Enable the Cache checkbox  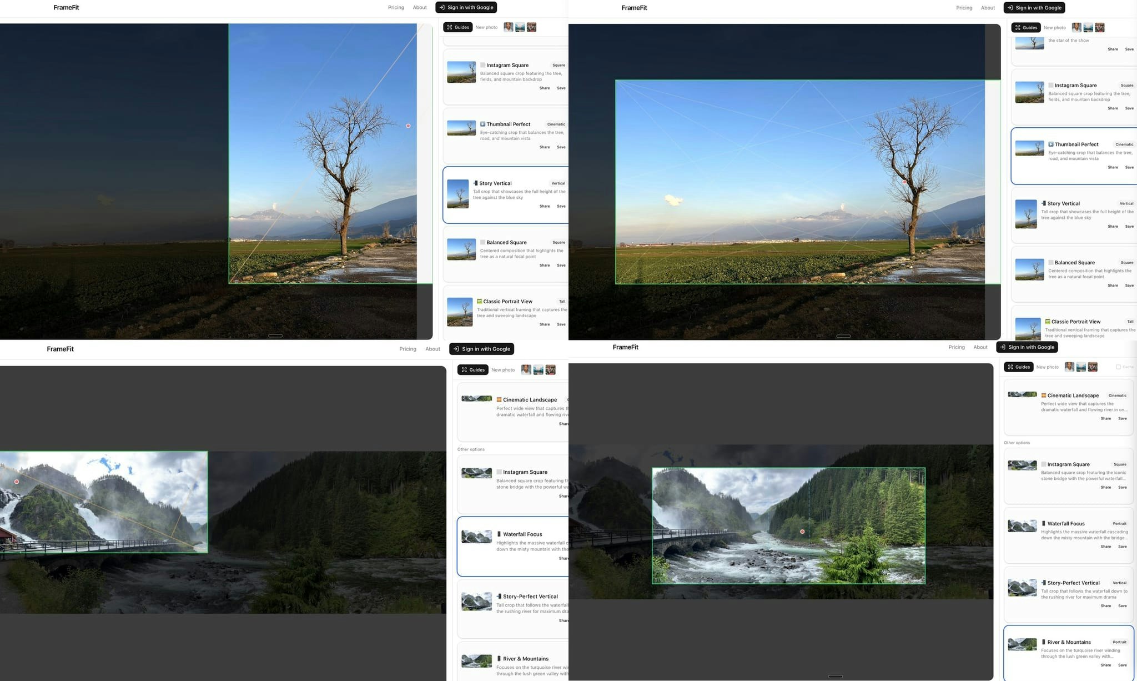pyautogui.click(x=1118, y=367)
